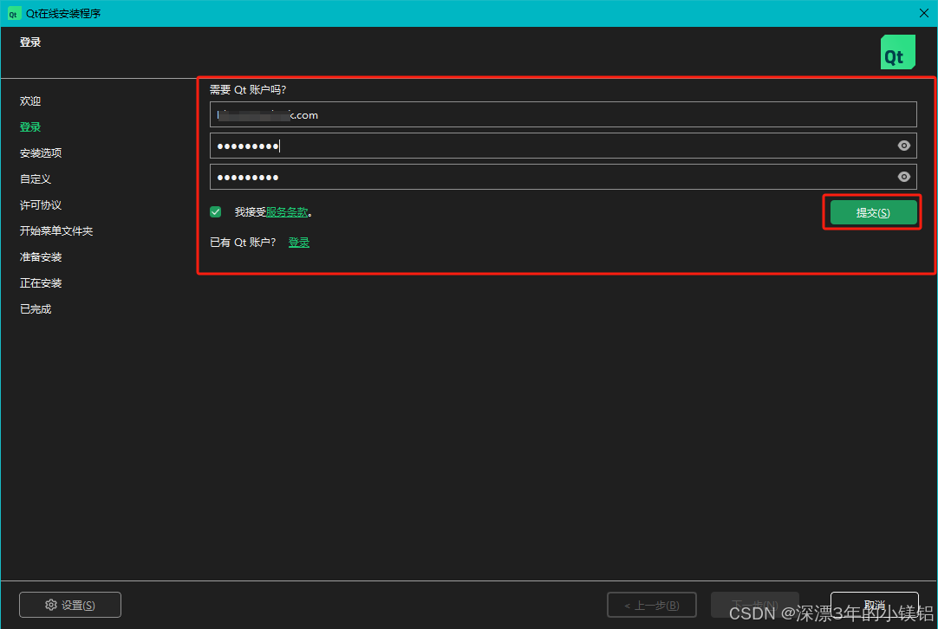
Task: Click the 需要 Qt 账户吗? label
Action: 248,90
